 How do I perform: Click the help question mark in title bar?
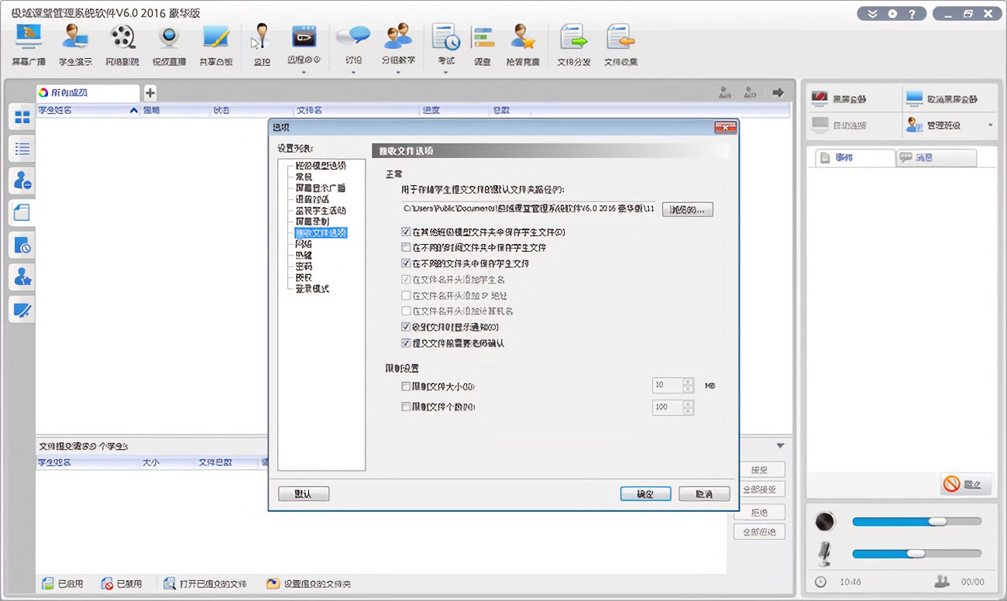click(912, 14)
